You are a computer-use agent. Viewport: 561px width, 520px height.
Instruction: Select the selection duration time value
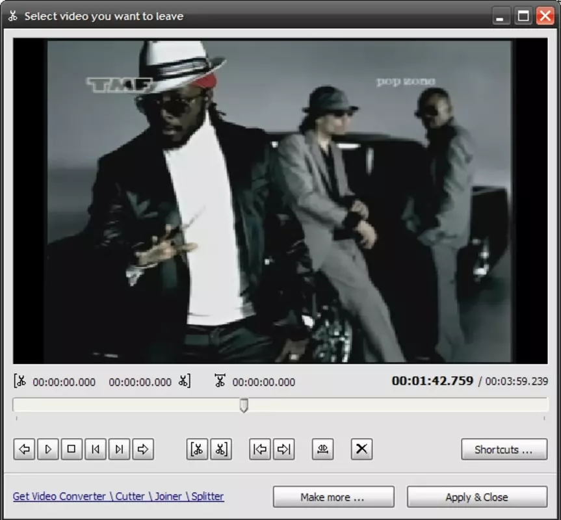click(x=264, y=382)
